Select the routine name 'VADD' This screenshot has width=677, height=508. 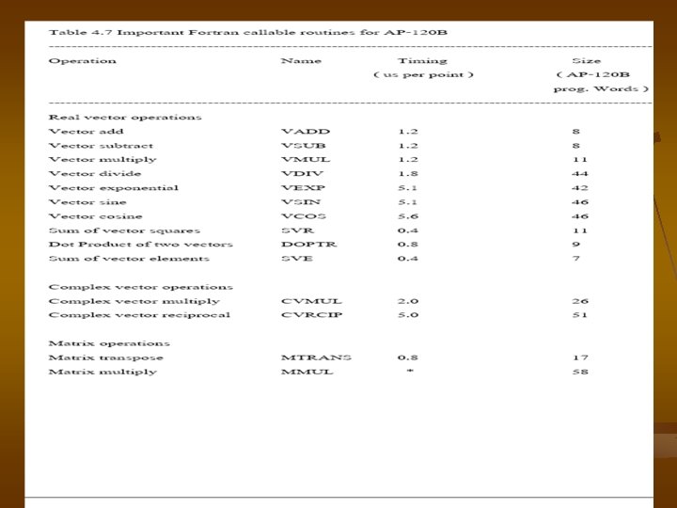coord(306,132)
